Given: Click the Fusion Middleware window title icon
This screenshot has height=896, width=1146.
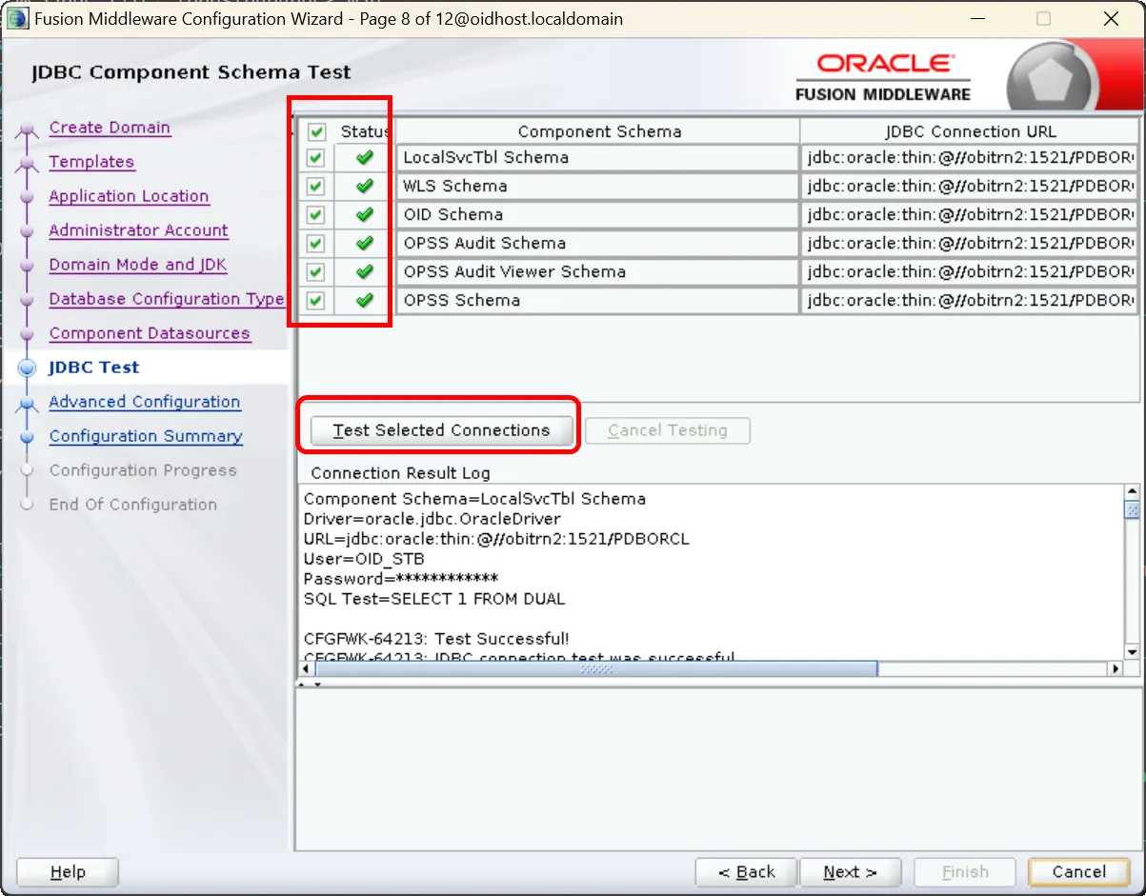Looking at the screenshot, I should pos(17,18).
